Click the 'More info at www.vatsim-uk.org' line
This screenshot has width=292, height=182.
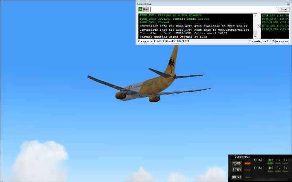194,30
